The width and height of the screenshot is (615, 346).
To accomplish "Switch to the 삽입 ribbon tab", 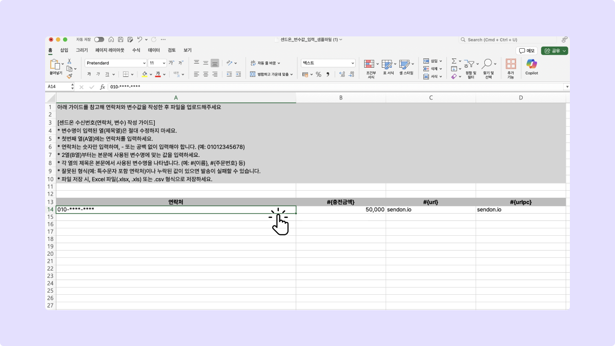I will [x=64, y=50].
